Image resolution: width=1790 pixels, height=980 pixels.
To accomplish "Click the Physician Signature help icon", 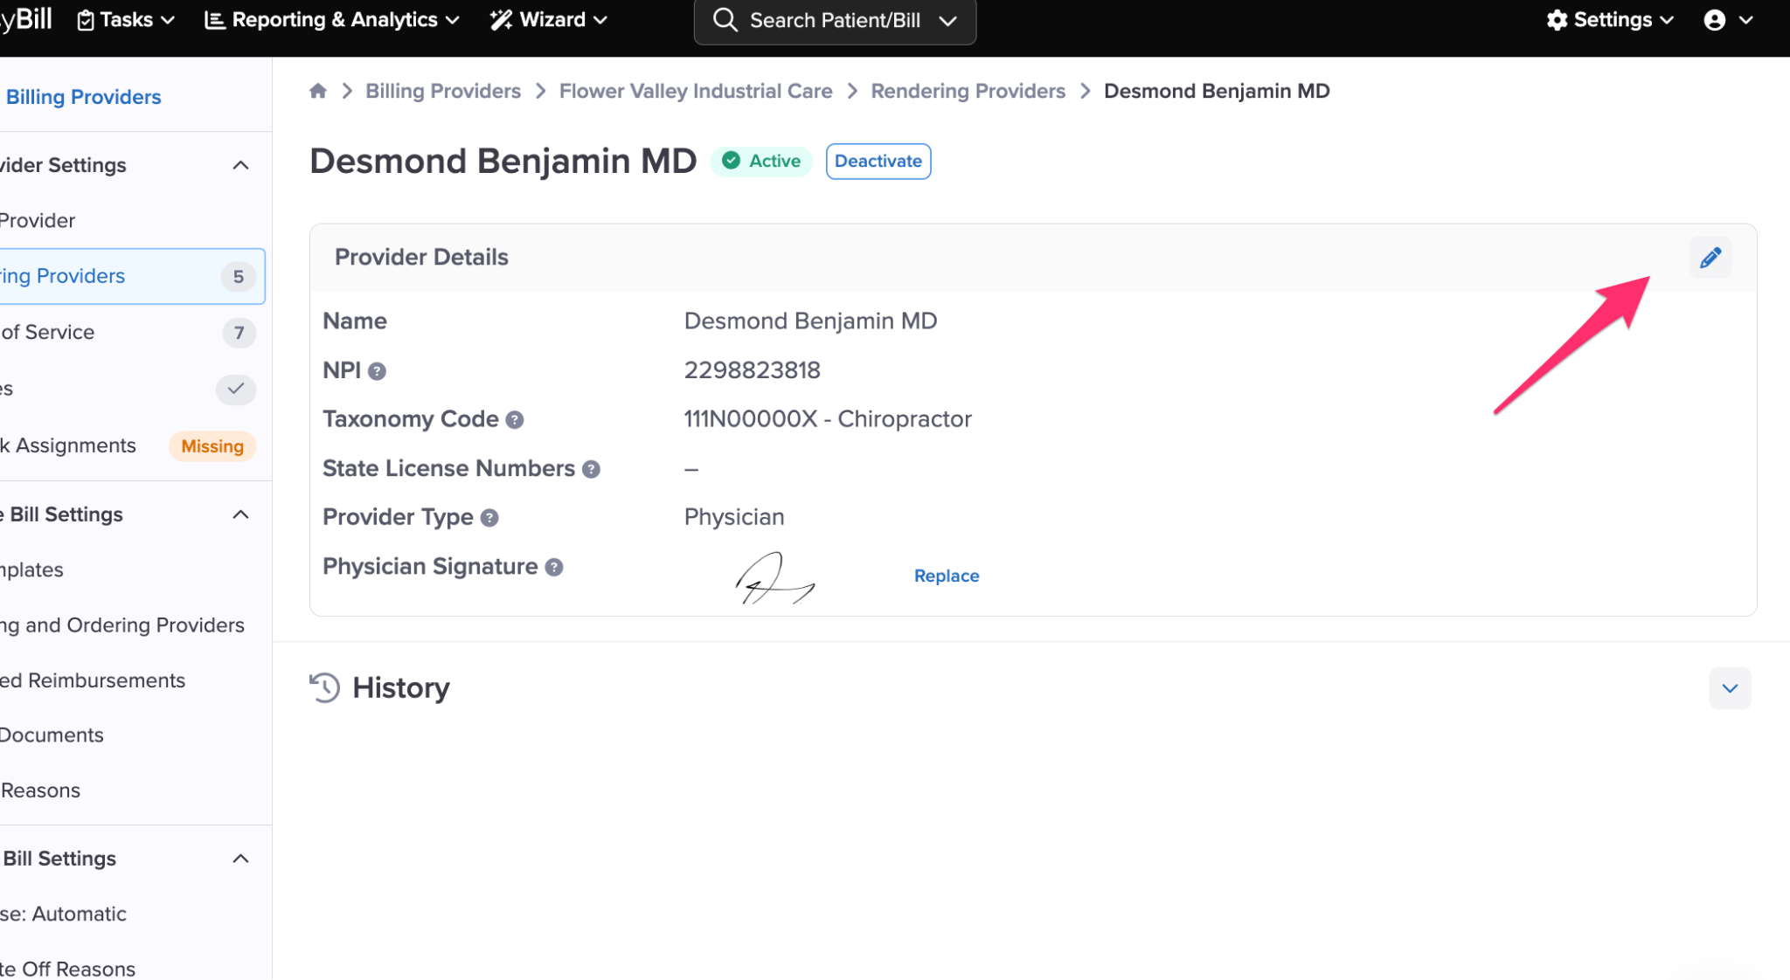I will (x=554, y=568).
